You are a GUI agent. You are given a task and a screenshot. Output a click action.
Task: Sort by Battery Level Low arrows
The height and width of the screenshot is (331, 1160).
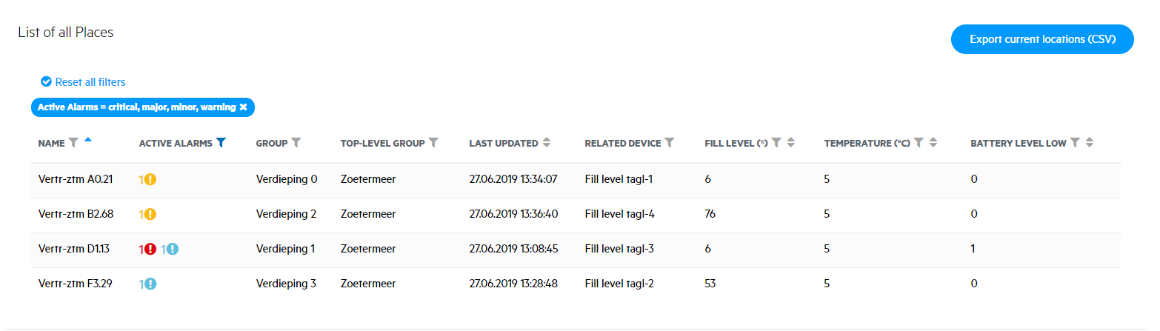(1090, 143)
